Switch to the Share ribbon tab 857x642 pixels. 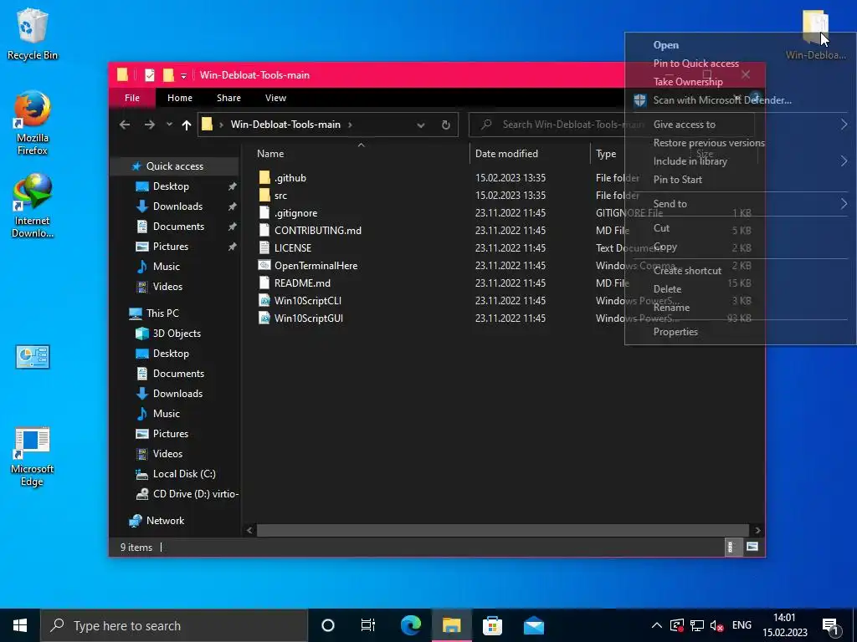[228, 98]
